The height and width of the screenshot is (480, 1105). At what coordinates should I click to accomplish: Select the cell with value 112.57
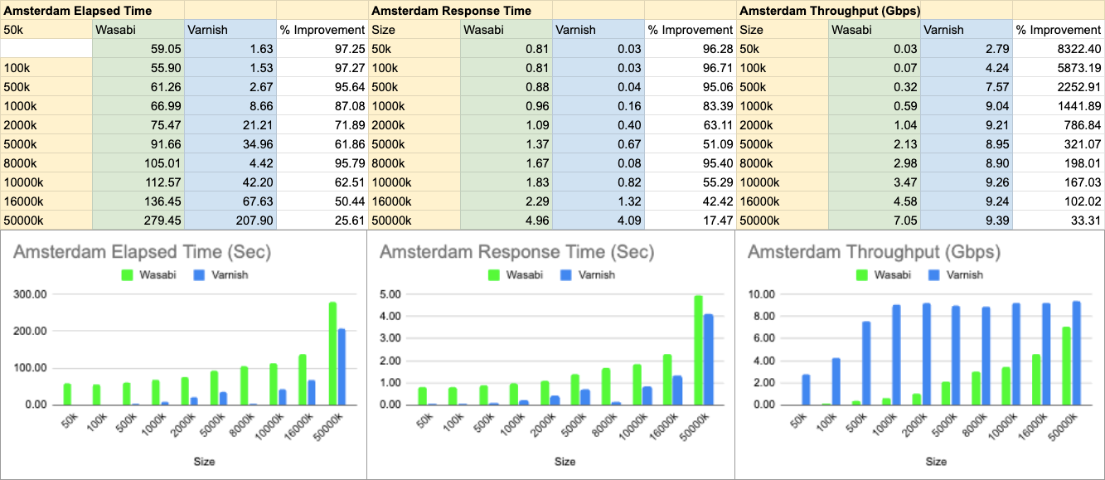coord(138,182)
